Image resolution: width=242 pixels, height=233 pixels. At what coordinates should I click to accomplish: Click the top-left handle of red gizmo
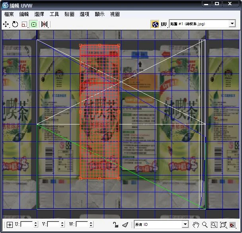[80, 45]
